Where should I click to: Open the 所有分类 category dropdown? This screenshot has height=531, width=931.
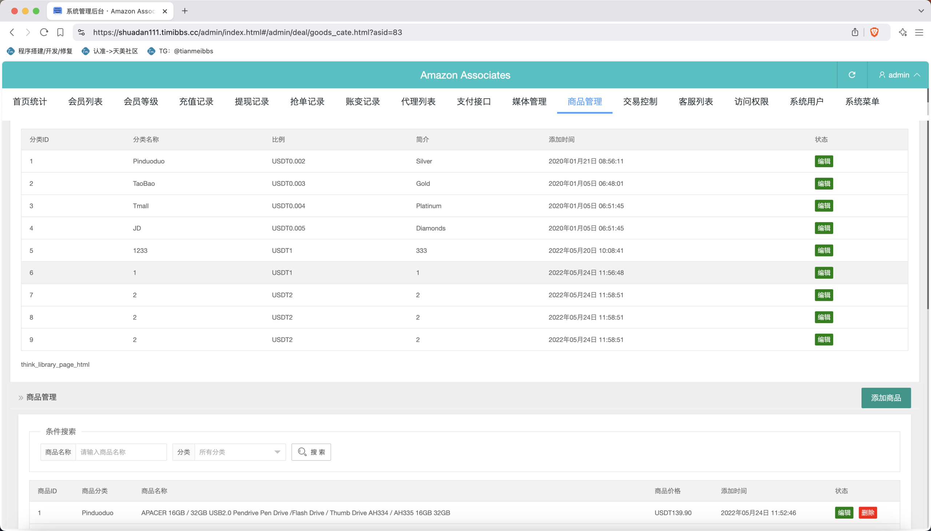(240, 452)
